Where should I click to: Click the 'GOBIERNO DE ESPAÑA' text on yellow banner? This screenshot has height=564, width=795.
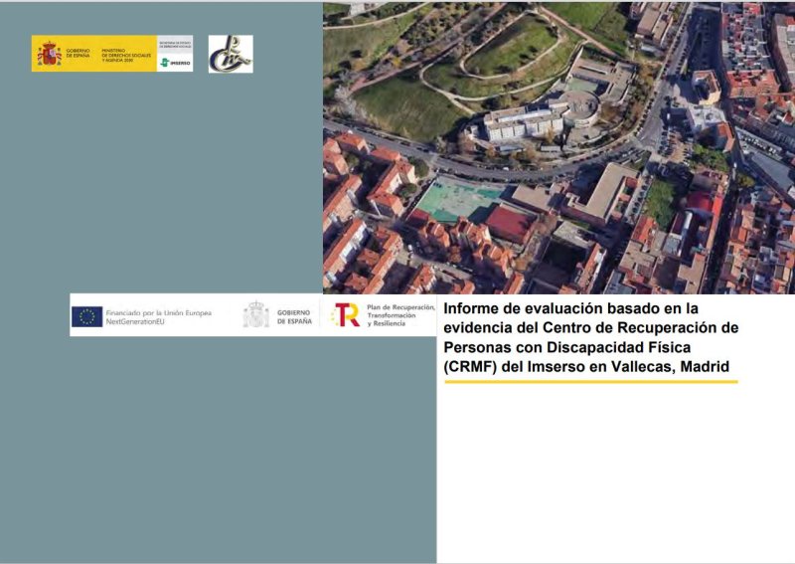click(x=78, y=54)
